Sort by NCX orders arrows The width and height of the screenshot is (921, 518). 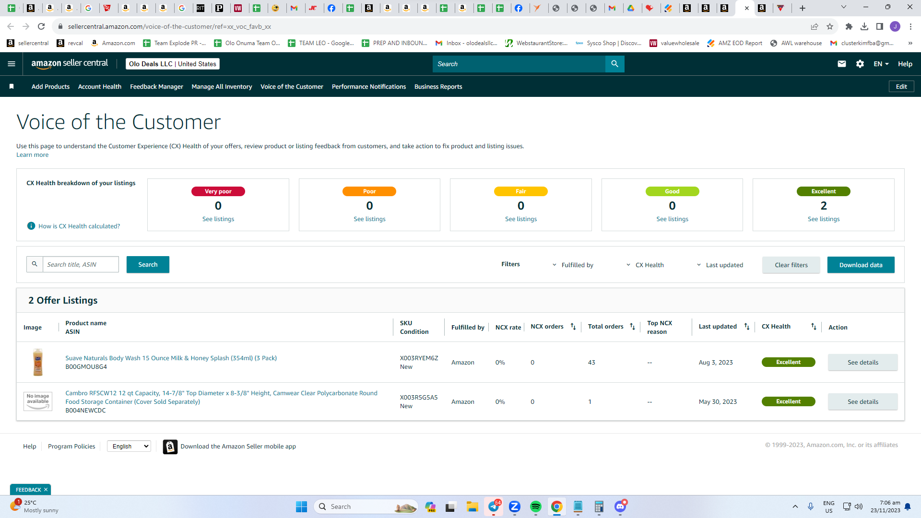[573, 327]
